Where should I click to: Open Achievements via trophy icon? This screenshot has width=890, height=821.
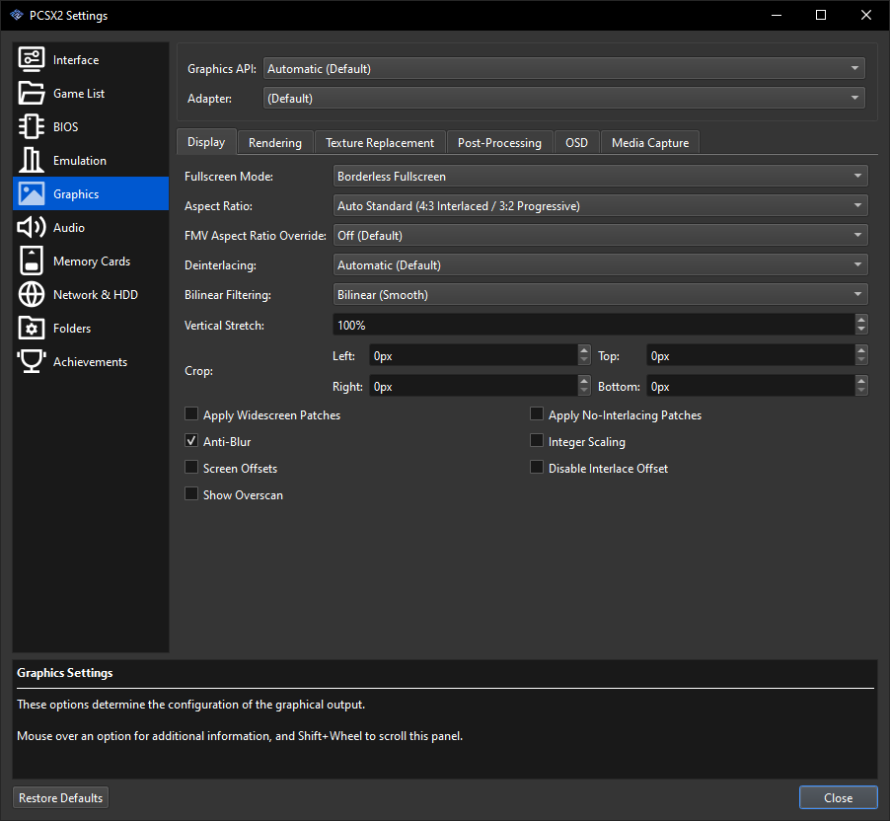point(32,361)
